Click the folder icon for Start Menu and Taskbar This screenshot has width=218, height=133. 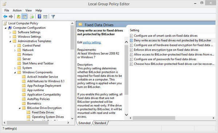19,63
